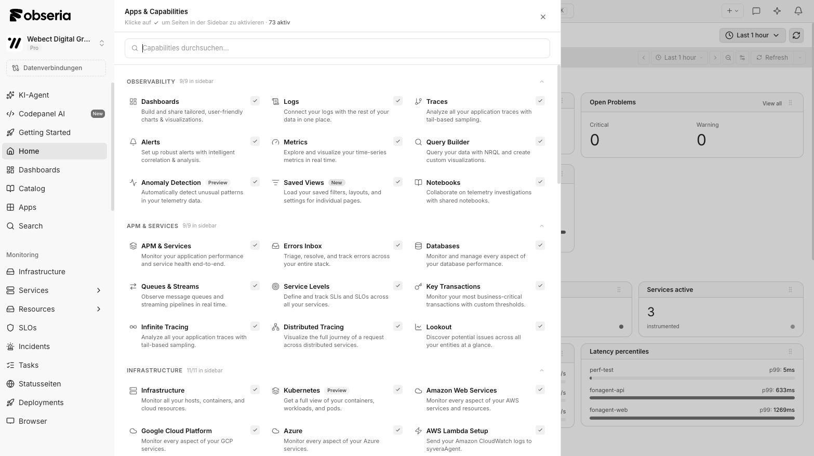Click the Notebooks book icon
Viewport: 814px width, 456px height.
click(418, 183)
